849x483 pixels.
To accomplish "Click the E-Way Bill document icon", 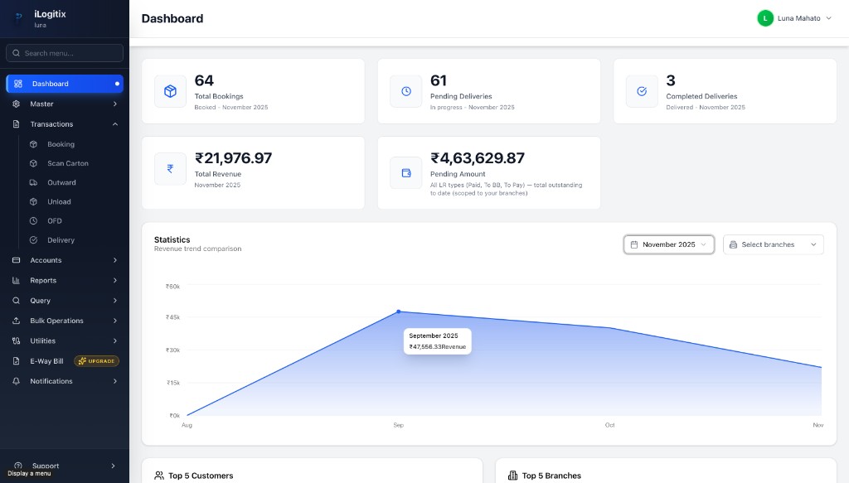I will (17, 360).
